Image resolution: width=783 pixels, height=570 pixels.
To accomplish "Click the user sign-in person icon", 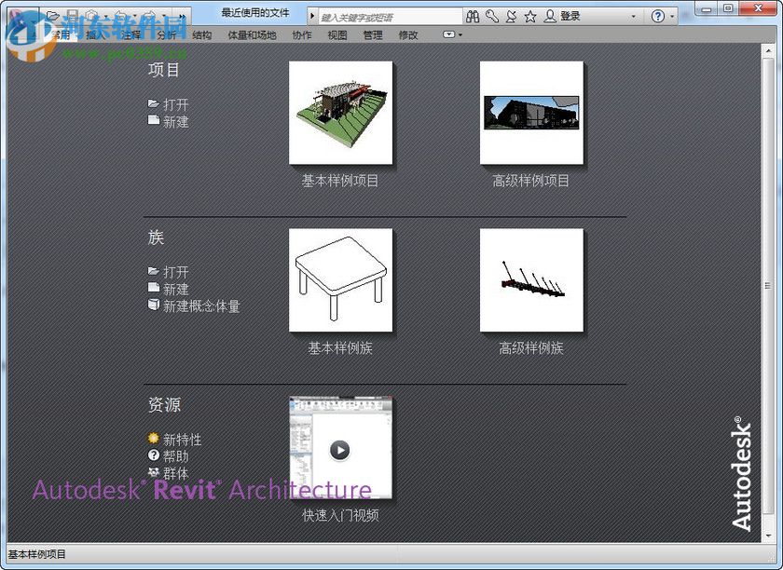I will tap(551, 16).
